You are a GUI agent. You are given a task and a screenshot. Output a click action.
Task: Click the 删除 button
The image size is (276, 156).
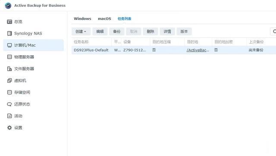(151, 31)
